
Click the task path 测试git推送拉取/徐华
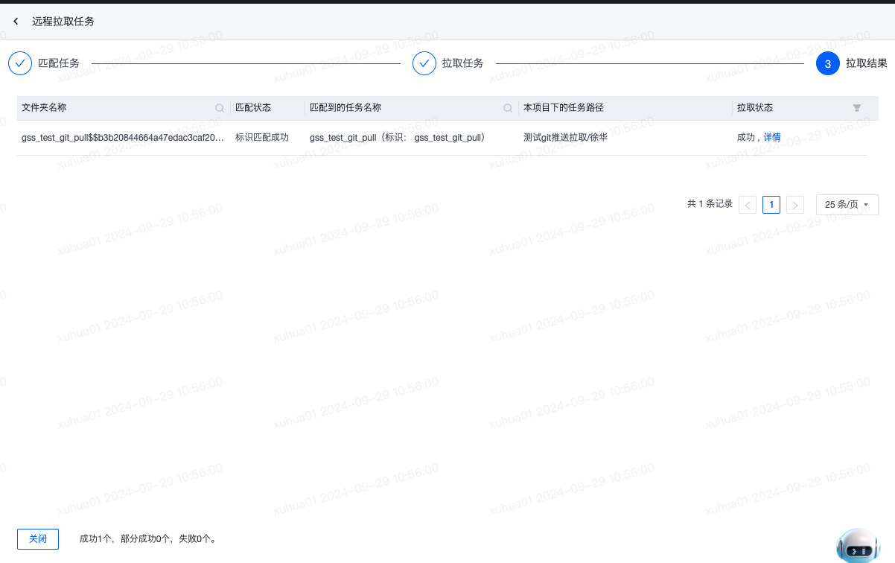pyautogui.click(x=567, y=137)
